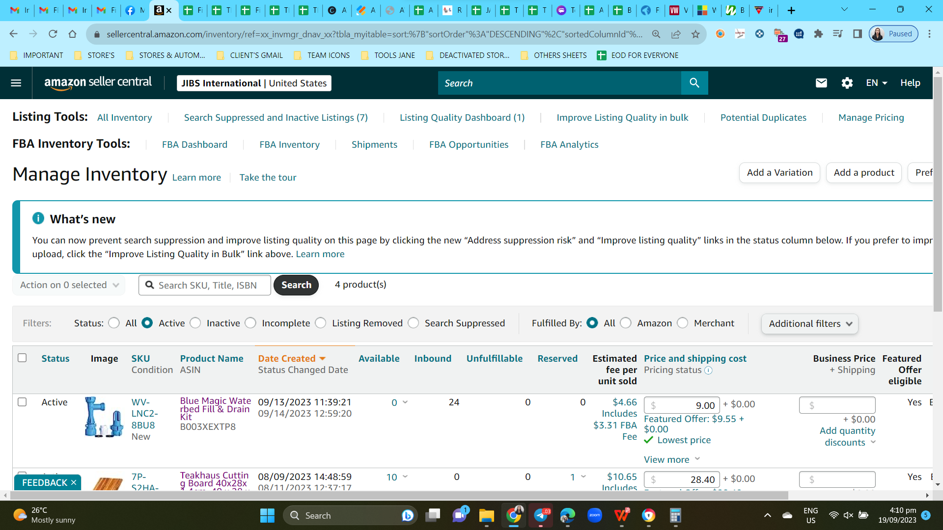This screenshot has width=943, height=530.
Task: Open Take the tour link
Action: tap(268, 177)
